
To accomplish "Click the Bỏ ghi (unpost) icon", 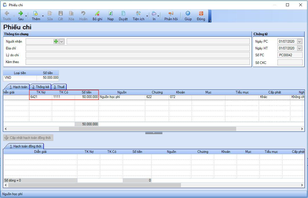I will click(x=97, y=13).
